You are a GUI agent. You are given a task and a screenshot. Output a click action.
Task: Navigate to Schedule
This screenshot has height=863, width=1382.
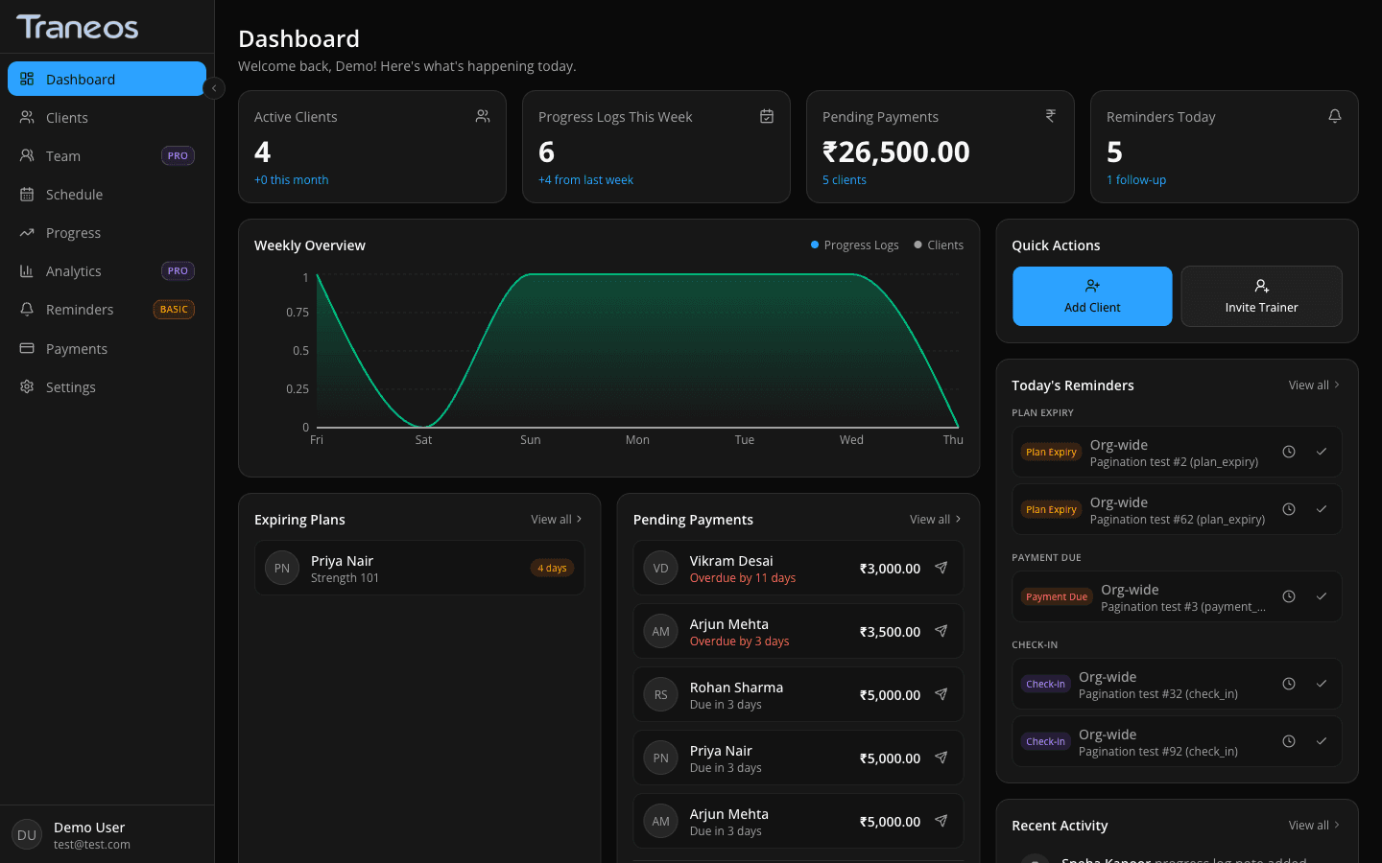point(107,194)
